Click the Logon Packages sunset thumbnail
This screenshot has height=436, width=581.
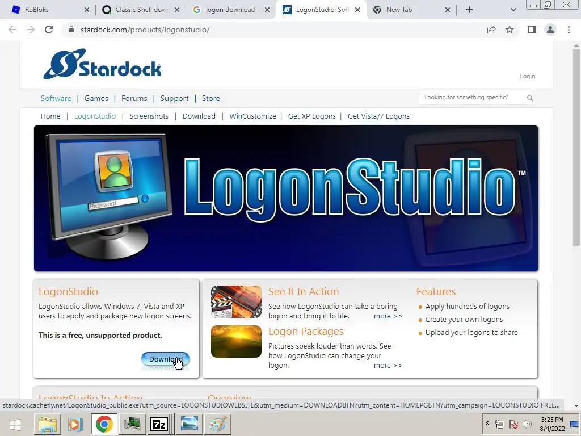coord(236,341)
